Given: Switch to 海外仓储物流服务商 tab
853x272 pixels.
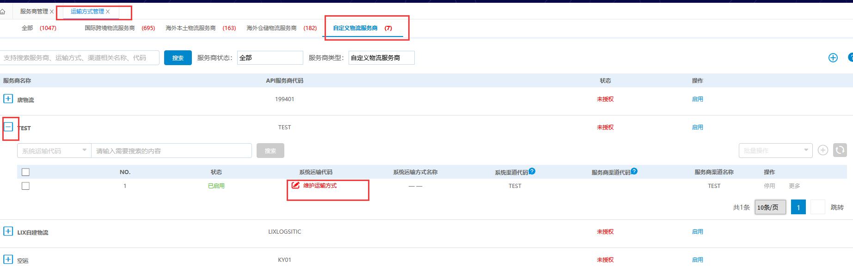Looking at the screenshot, I should (271, 28).
